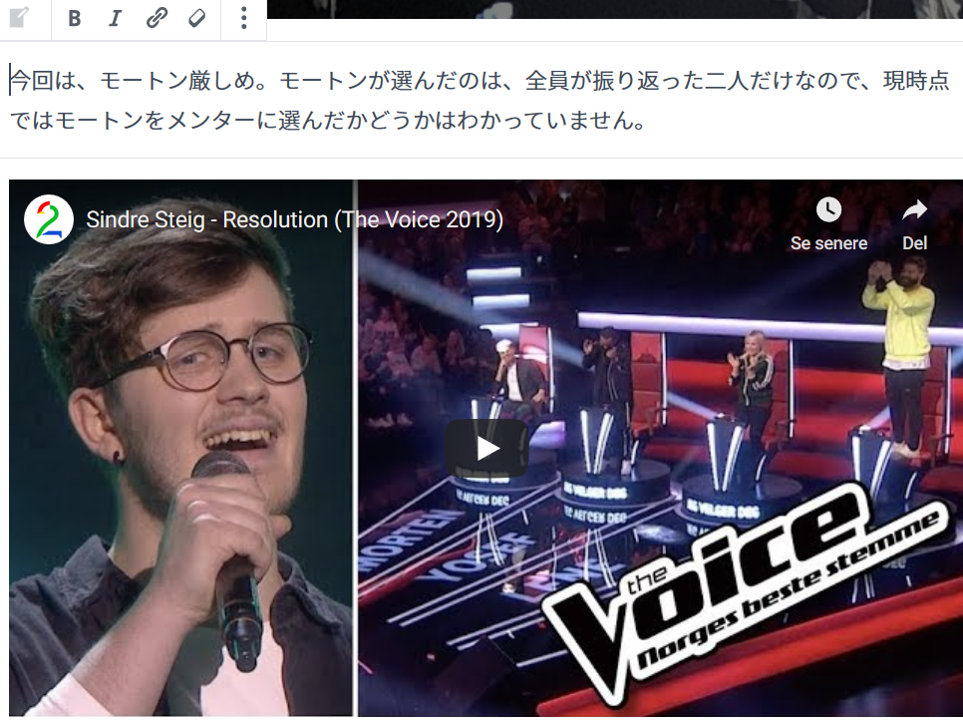Play the Sindre Steig video
Viewport: 963px width, 723px height.
pos(487,449)
